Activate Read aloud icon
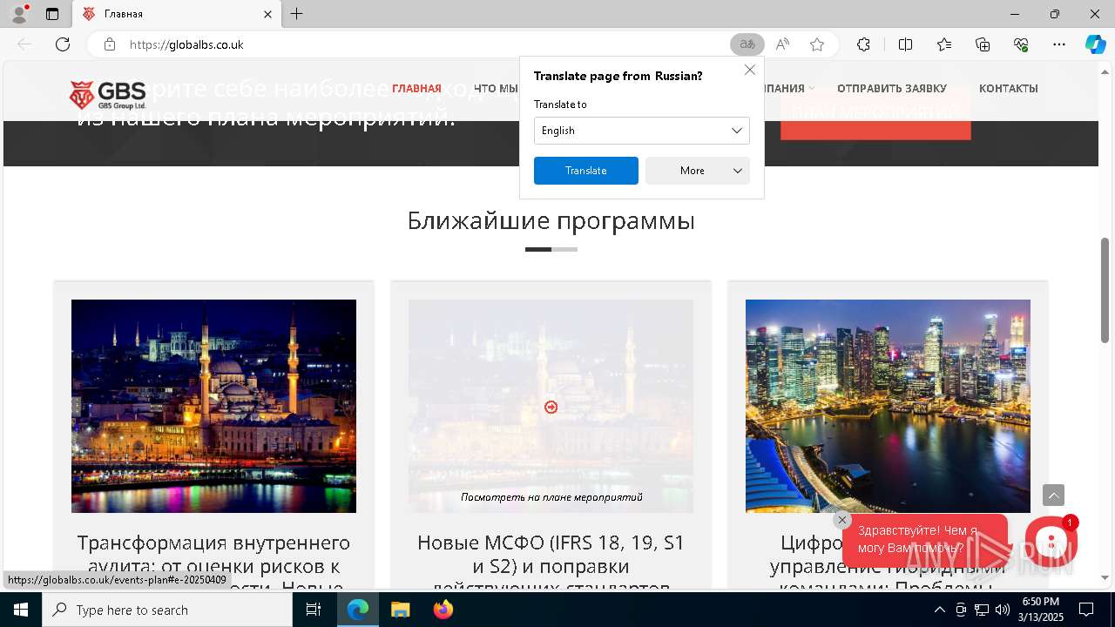 click(x=782, y=44)
